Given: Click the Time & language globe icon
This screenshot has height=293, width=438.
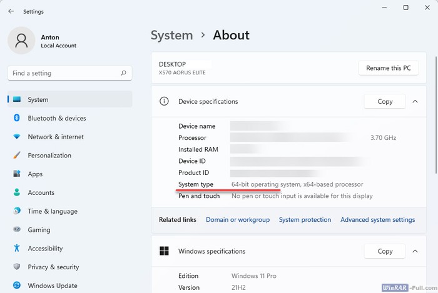Looking at the screenshot, I should [16, 211].
